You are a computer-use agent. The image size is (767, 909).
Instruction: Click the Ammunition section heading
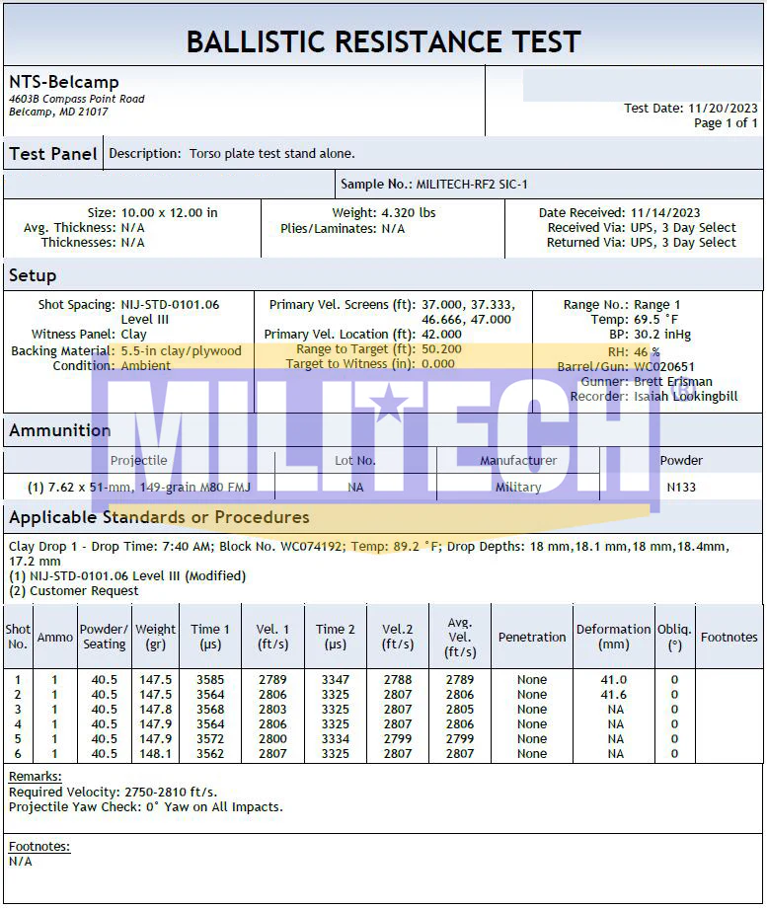[59, 430]
